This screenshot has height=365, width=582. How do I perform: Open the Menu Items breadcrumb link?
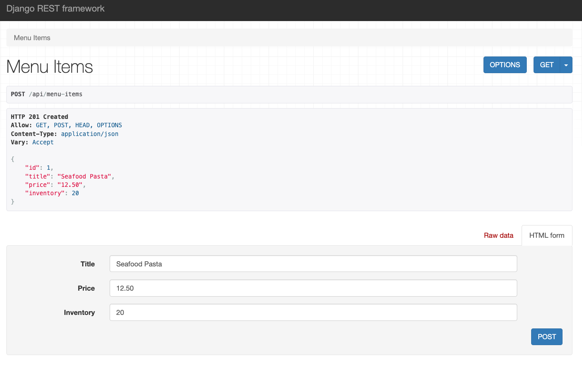32,37
